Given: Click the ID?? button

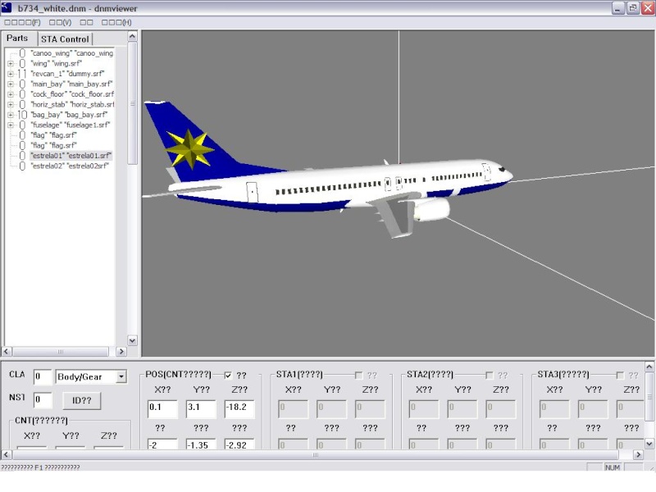Looking at the screenshot, I should 81,400.
